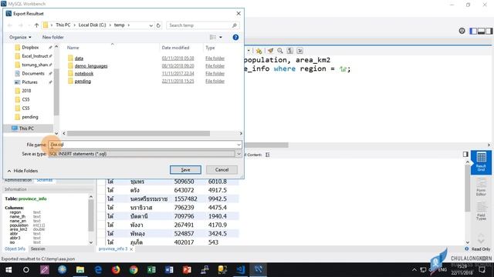Switch to the Session tab

coord(38,249)
